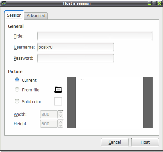The width and height of the screenshot is (163, 152).
Task: Click the Password: label
Action: (23, 58)
